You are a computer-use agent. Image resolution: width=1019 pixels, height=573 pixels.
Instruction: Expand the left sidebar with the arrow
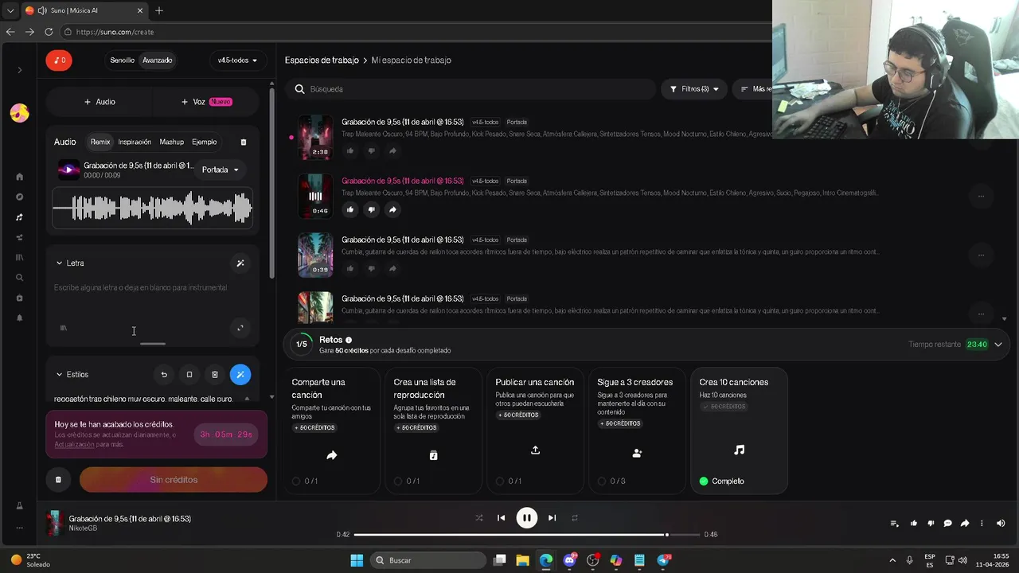(20, 70)
